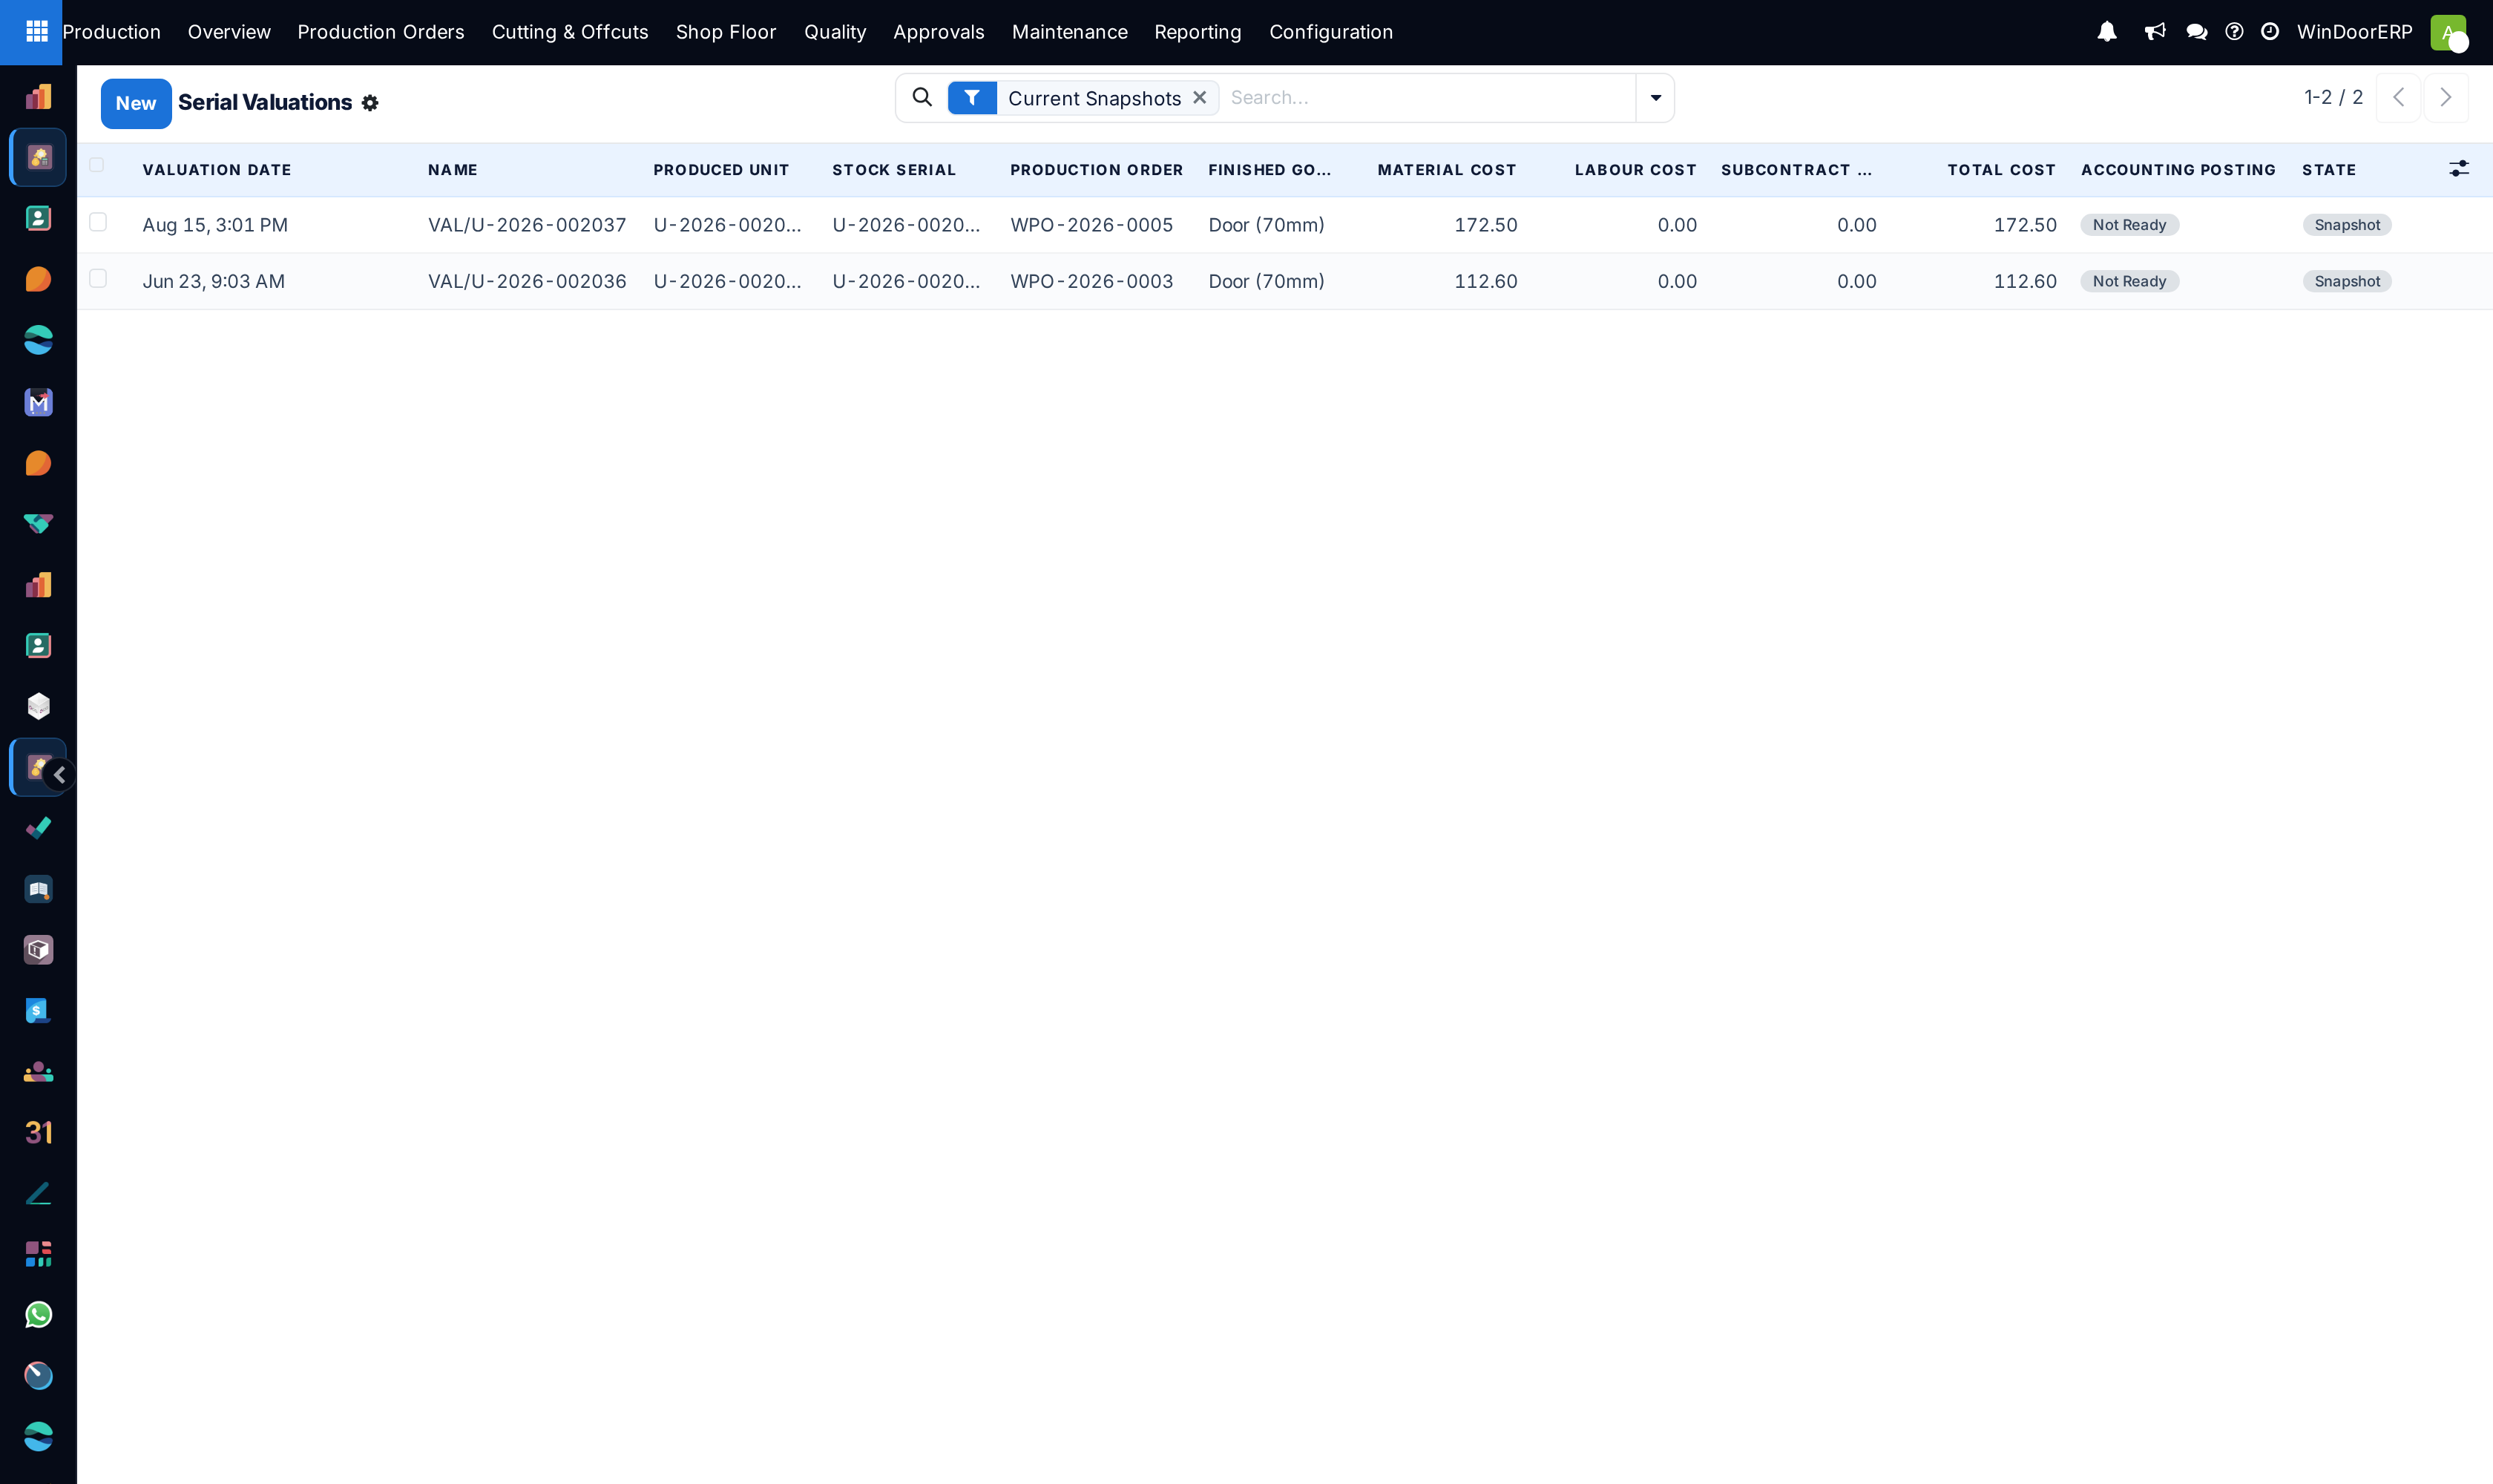
Task: Open the Quality menu
Action: point(835,32)
